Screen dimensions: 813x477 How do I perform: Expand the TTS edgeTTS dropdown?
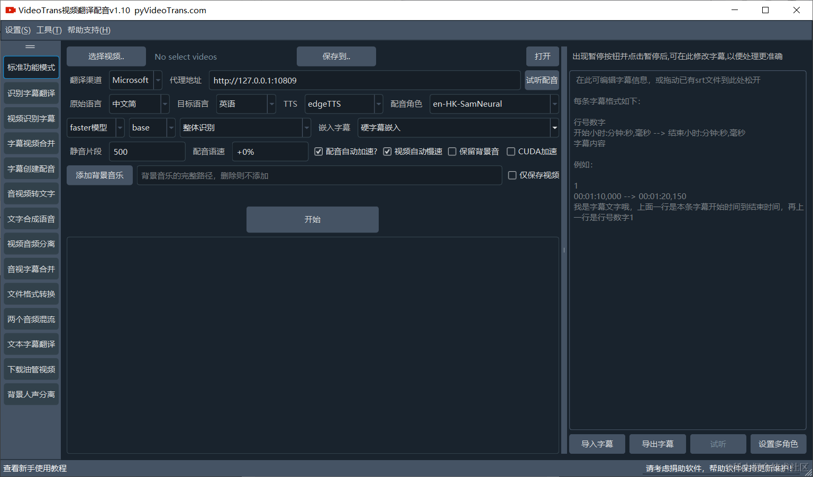click(x=344, y=104)
